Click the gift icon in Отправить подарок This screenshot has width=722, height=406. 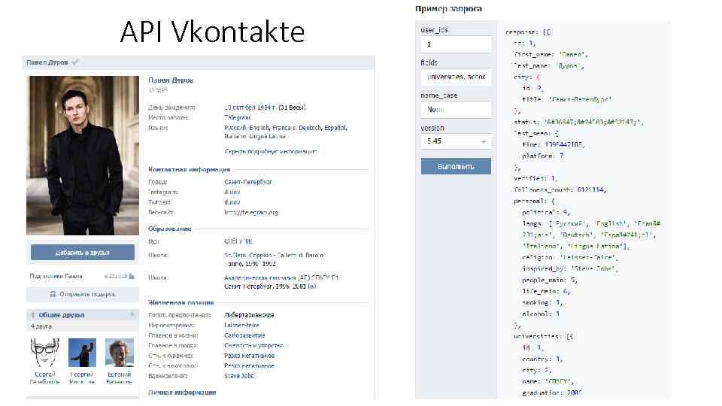pyautogui.click(x=53, y=294)
